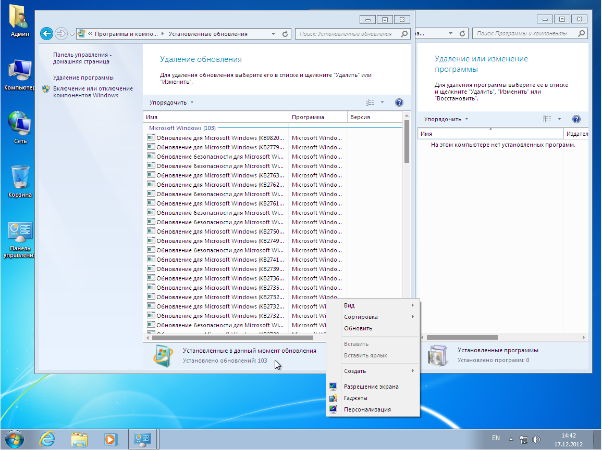The image size is (602, 450).
Task: Change view icon in Programs window
Action: [547, 119]
